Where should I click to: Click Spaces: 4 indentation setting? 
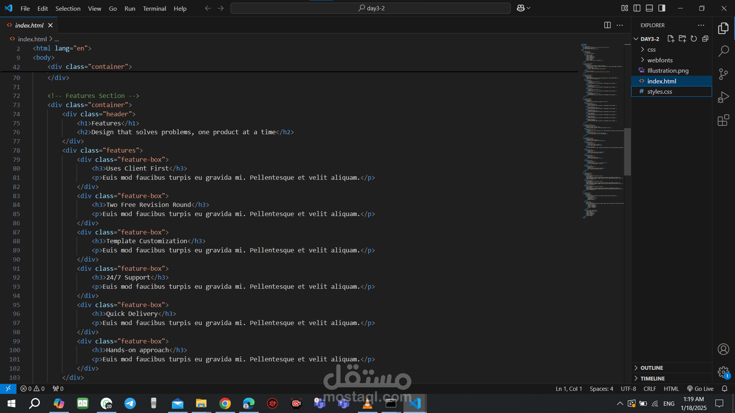click(x=601, y=389)
